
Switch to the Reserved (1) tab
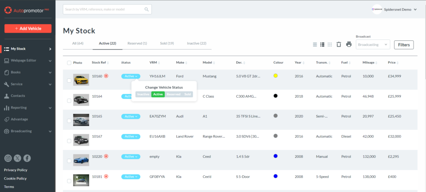click(137, 43)
